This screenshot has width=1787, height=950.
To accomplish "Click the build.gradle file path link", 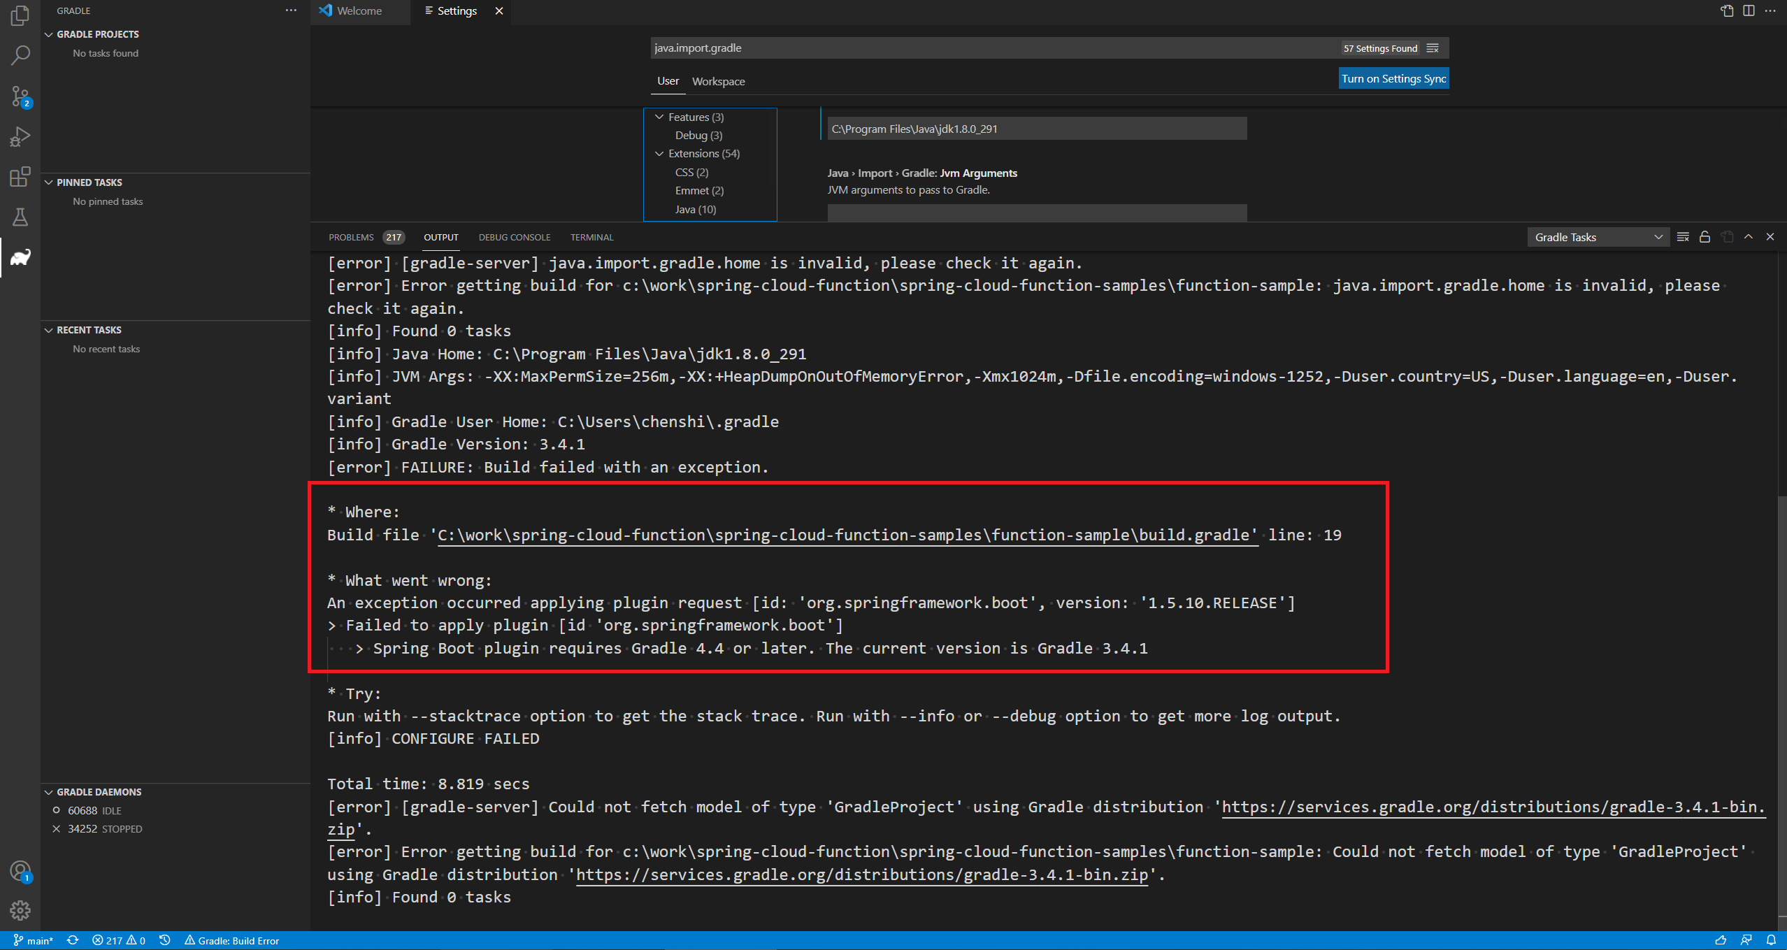I will pos(847,535).
